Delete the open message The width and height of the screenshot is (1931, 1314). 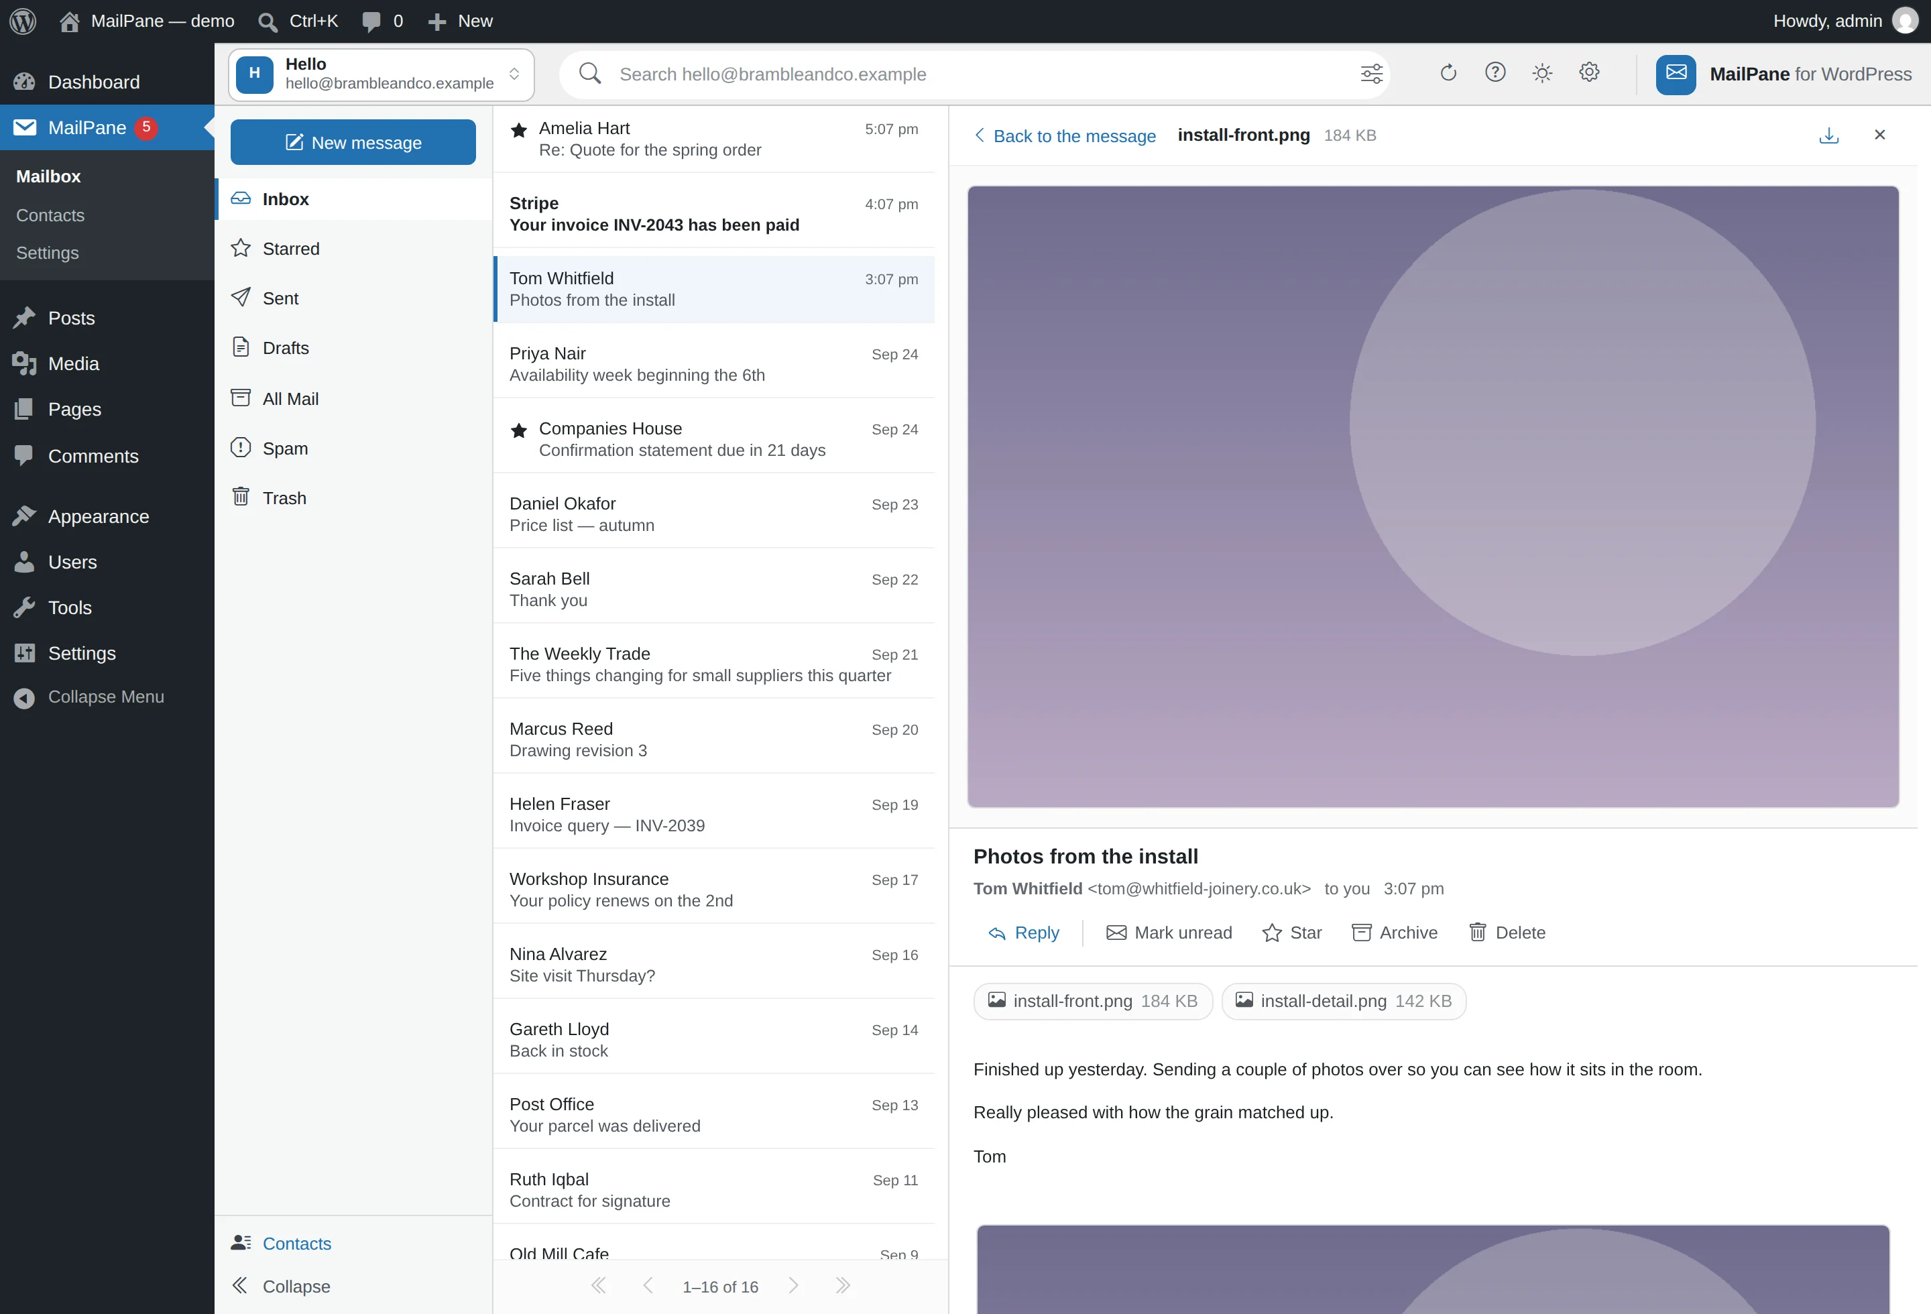click(x=1507, y=933)
